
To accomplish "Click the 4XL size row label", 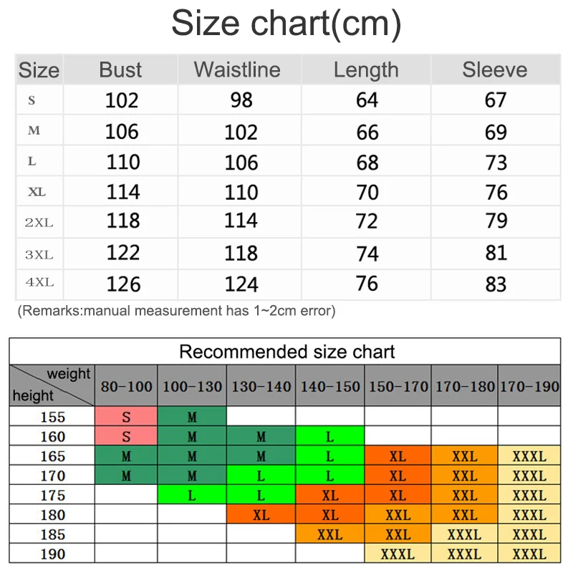I will [x=39, y=283].
